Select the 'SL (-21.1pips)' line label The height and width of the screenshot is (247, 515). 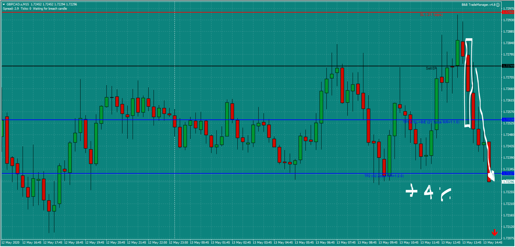(431, 15)
